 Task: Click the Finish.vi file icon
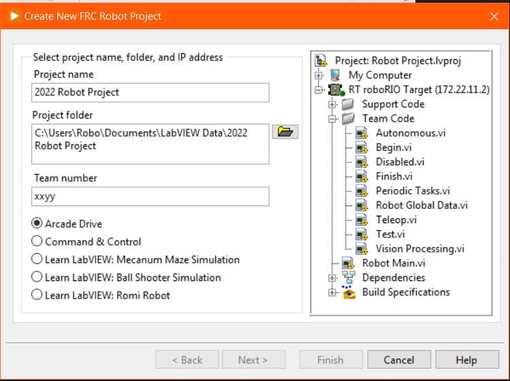click(x=362, y=176)
